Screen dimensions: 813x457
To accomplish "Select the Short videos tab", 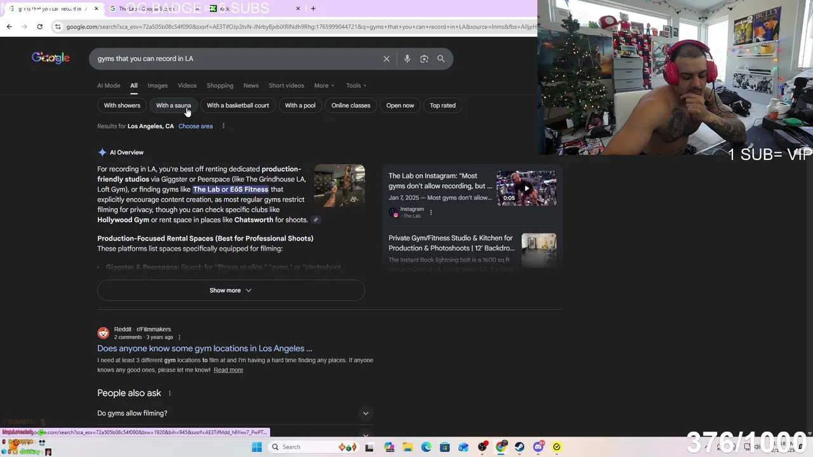I will pos(286,85).
